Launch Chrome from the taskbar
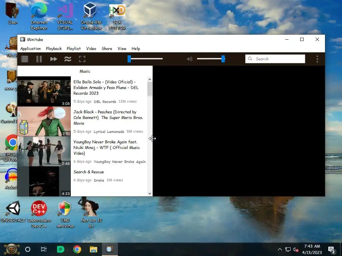342x256 pixels. 77,249
